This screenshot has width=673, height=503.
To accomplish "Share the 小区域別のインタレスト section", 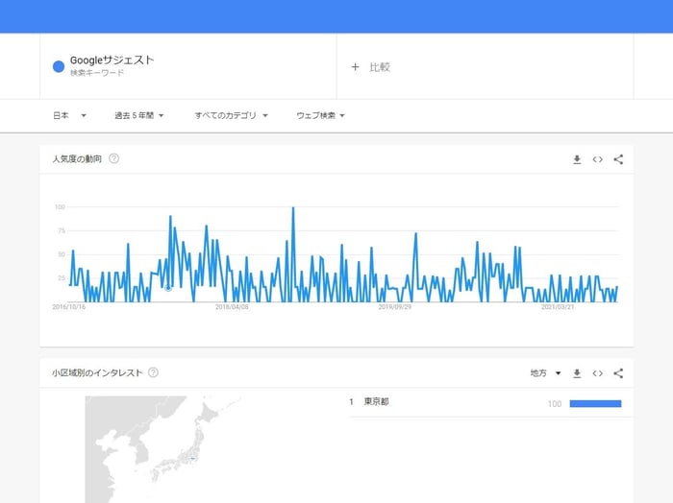I will pyautogui.click(x=618, y=373).
